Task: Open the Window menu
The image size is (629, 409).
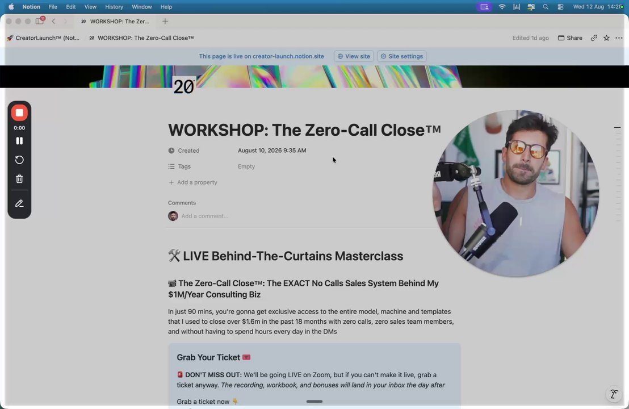Action: 141,7
